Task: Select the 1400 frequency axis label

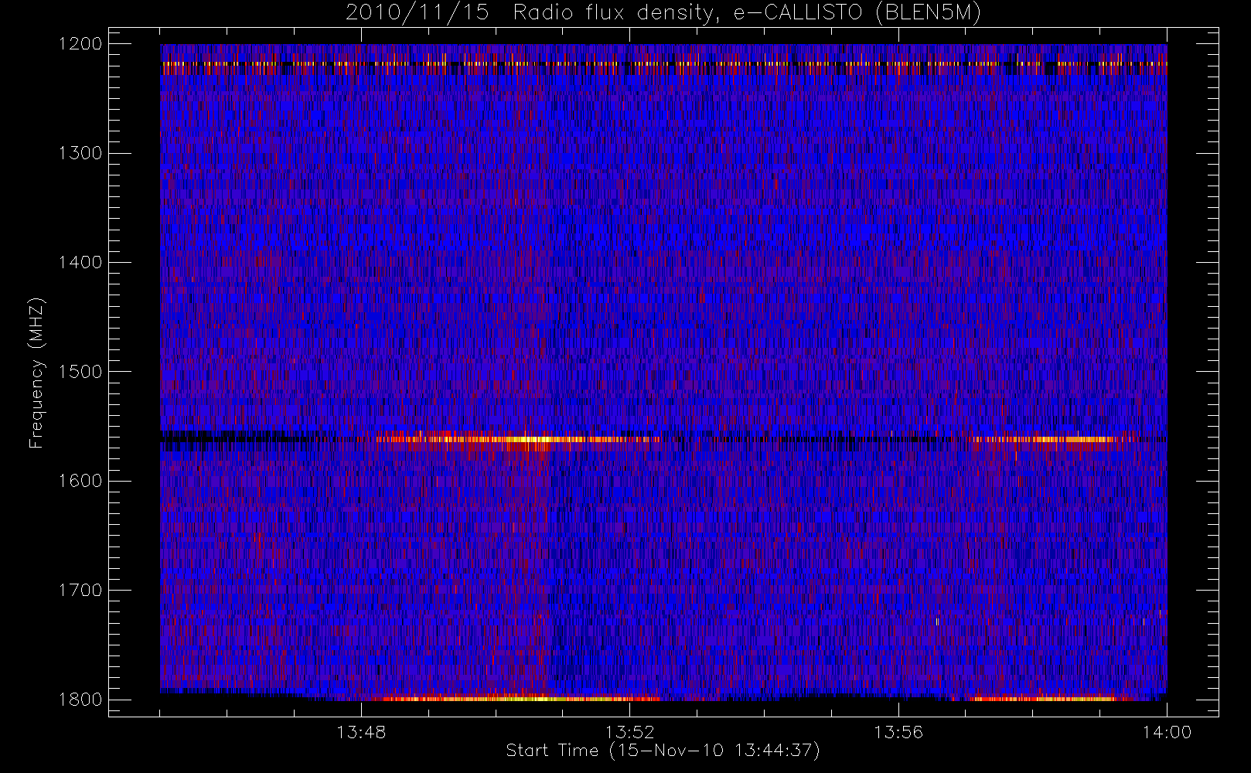Action: (x=80, y=263)
